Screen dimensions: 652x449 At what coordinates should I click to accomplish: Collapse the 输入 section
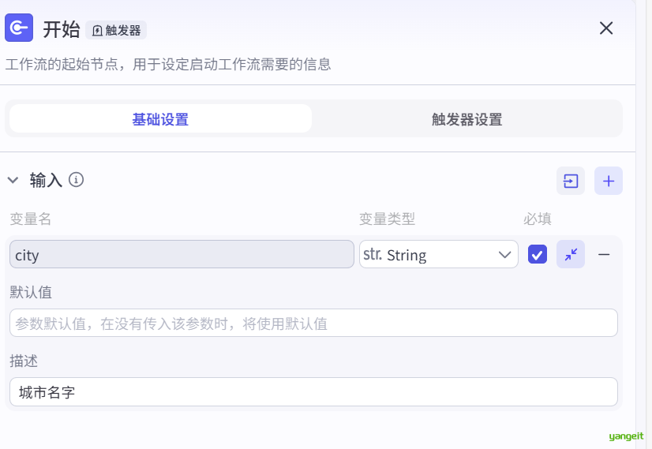(13, 180)
